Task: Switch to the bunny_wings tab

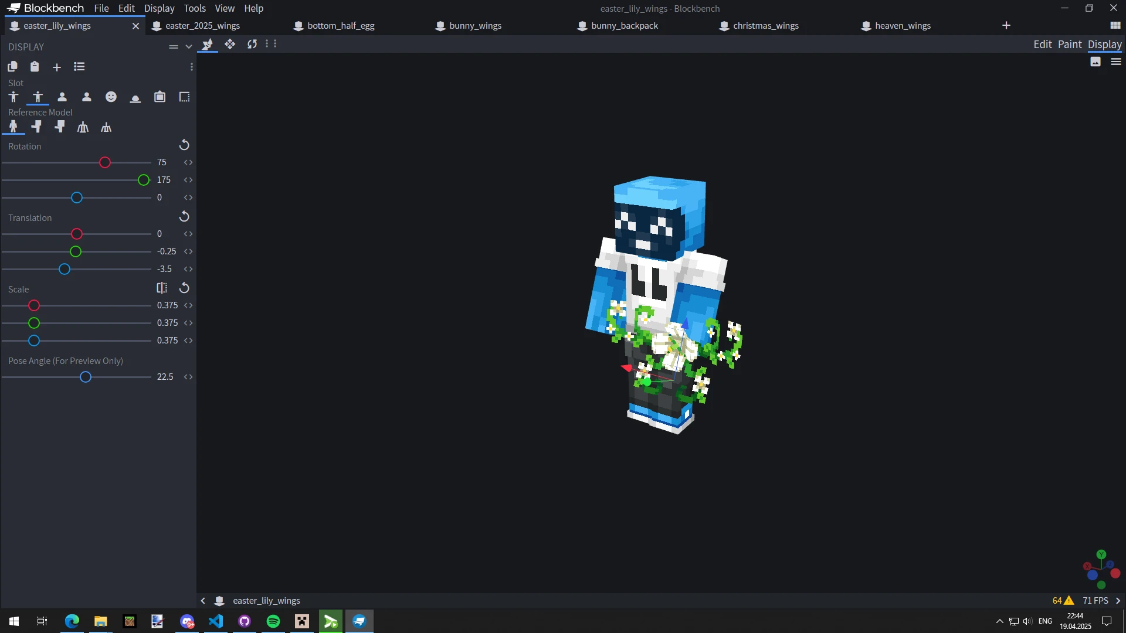Action: click(x=475, y=25)
